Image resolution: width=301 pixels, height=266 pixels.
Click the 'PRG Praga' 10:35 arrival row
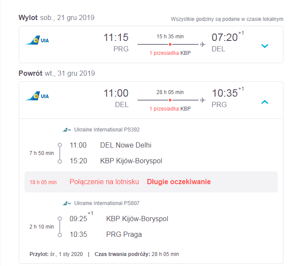(106, 234)
